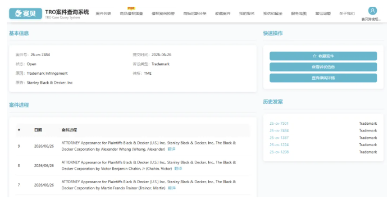Open historical case 26-cv-1208
This screenshot has width=388, height=204.
tap(279, 152)
